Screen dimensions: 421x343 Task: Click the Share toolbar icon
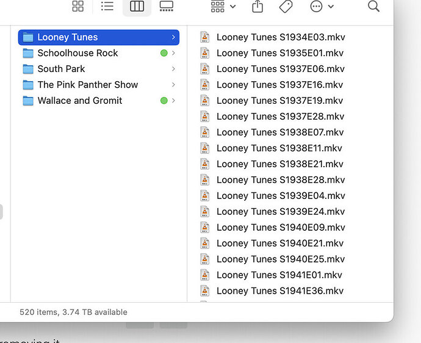pyautogui.click(x=257, y=7)
